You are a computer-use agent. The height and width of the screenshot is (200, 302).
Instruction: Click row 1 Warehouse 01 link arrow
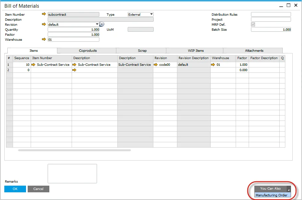click(213, 65)
